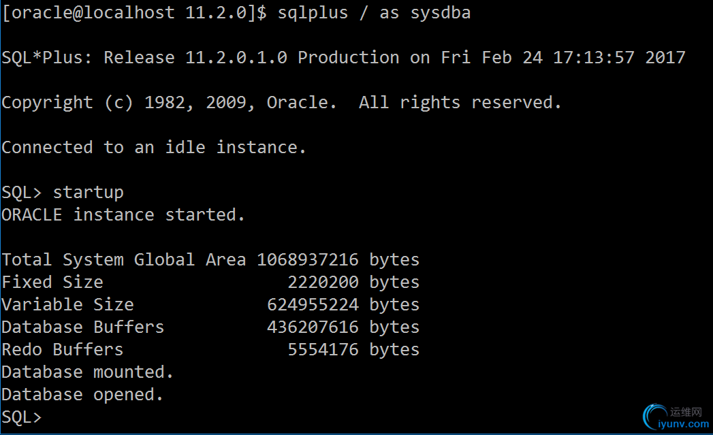Click "Release 11.2.0.1.0" in the SQL*Plus banner
Viewport: 713px width, 435px height.
pos(195,58)
